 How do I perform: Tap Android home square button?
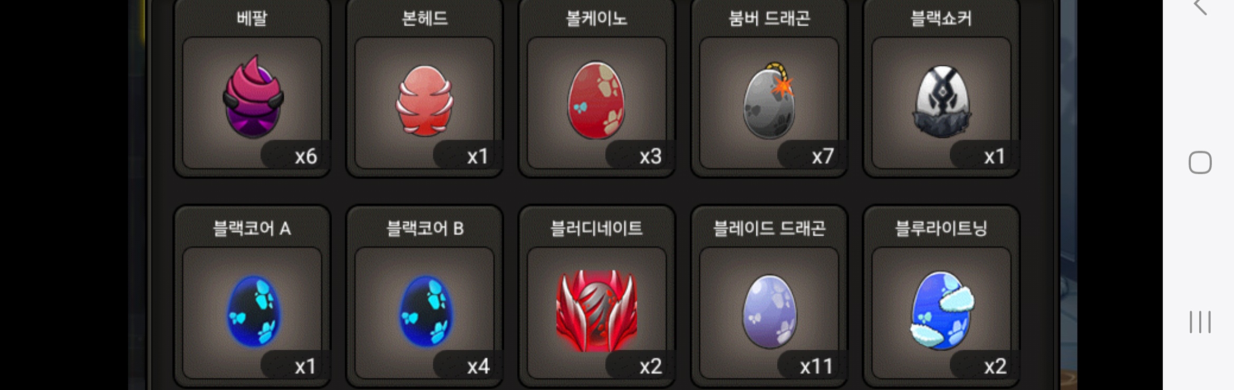click(1200, 162)
